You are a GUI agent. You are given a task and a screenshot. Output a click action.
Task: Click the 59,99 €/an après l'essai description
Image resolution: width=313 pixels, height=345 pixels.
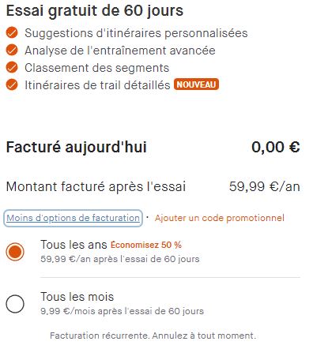pos(120,259)
